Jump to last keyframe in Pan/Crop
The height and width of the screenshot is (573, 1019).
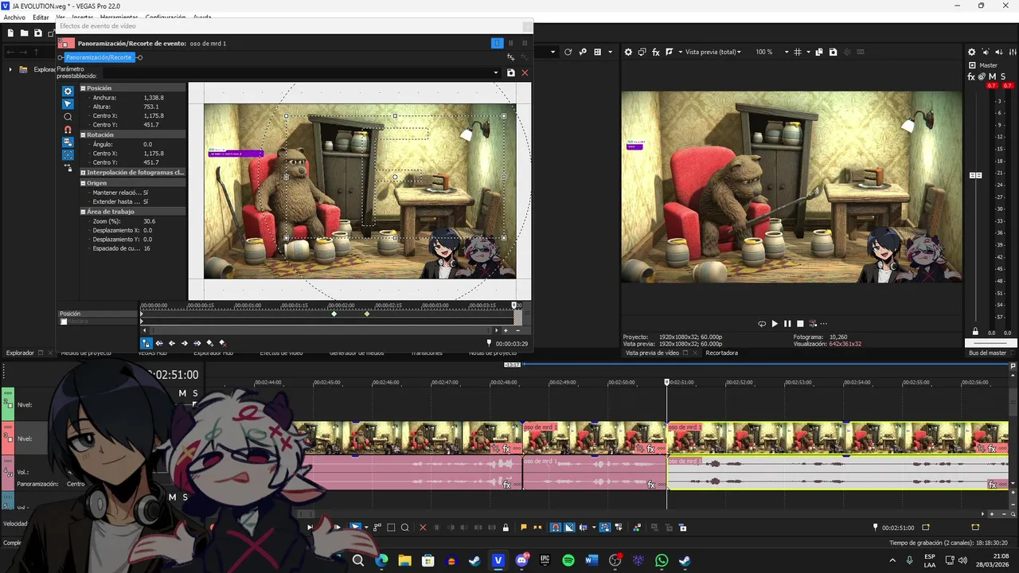point(197,343)
